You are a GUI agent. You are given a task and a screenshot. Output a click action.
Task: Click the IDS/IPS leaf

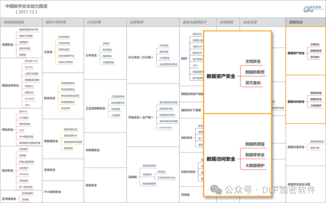click(29, 67)
